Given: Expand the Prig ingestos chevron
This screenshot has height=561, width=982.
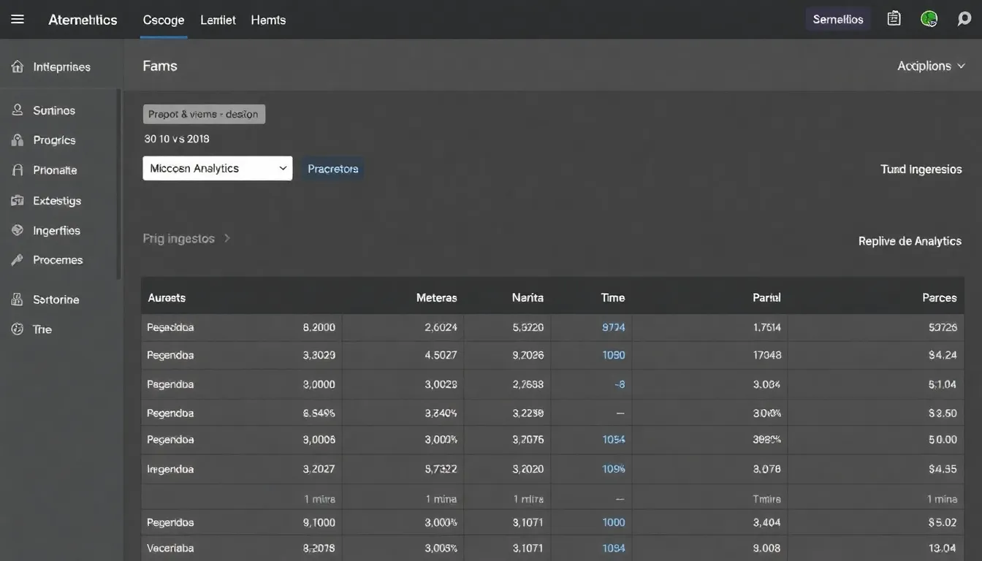Looking at the screenshot, I should [227, 238].
